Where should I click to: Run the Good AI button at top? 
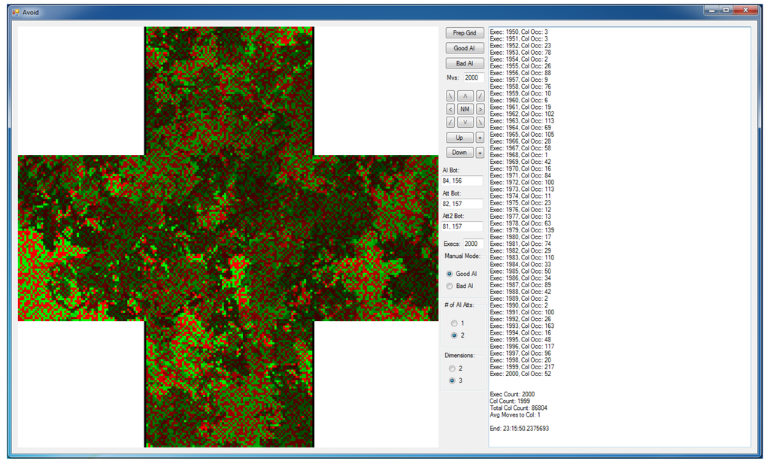coord(465,48)
